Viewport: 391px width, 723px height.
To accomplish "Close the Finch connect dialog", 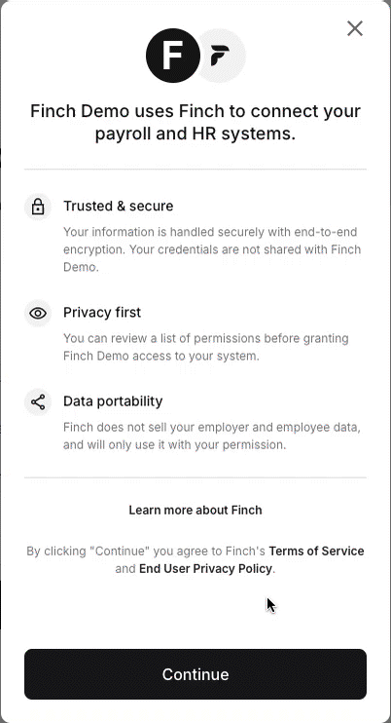I will point(355,28).
